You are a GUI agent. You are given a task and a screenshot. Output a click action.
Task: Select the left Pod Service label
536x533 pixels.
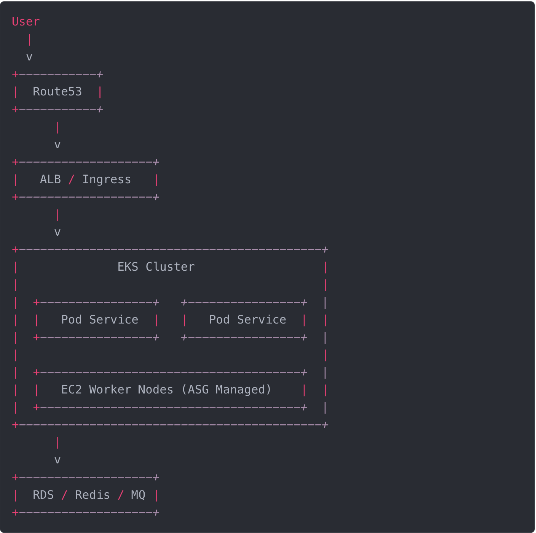[99, 320]
